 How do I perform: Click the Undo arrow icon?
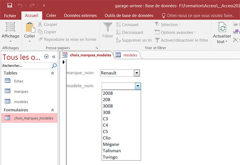(20, 6)
